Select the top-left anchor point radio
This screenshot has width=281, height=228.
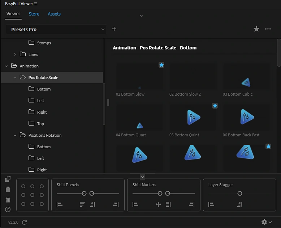pyautogui.click(x=23, y=187)
